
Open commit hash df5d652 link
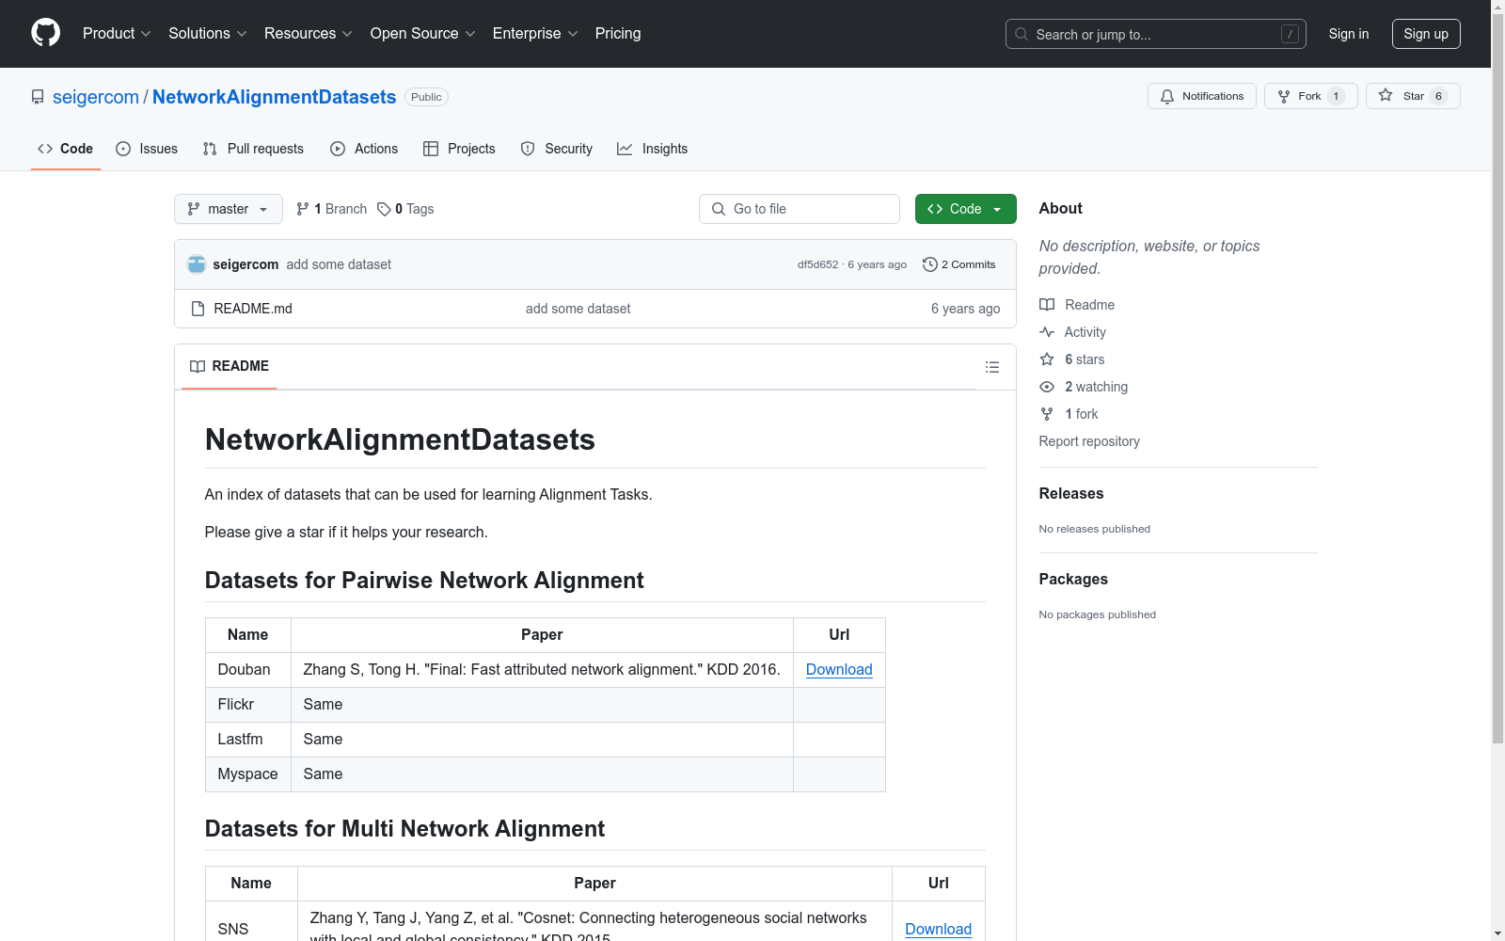pos(817,264)
